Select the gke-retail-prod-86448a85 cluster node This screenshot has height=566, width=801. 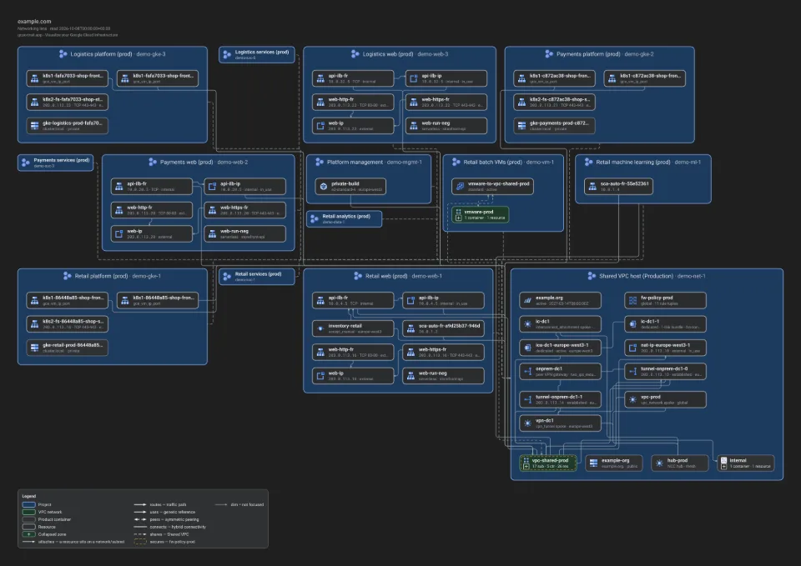tap(68, 348)
